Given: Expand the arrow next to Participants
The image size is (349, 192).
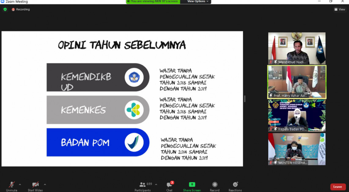Looking at the screenshot, I should 156,184.
